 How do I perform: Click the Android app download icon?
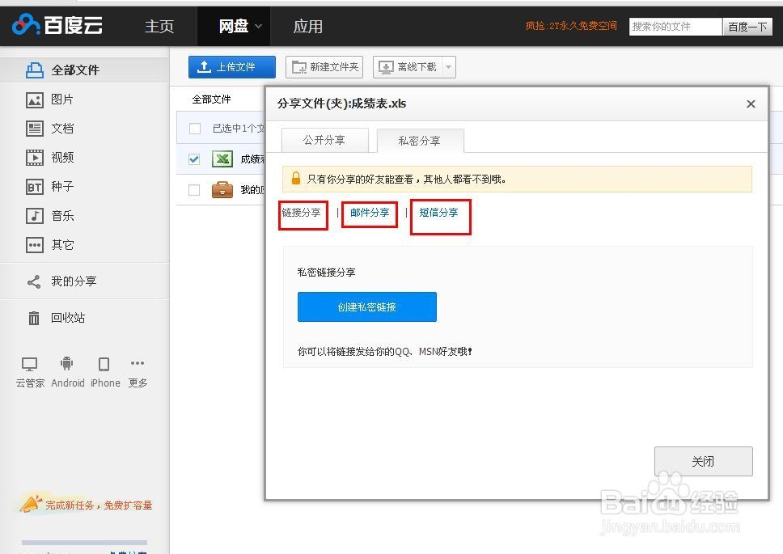click(x=67, y=363)
